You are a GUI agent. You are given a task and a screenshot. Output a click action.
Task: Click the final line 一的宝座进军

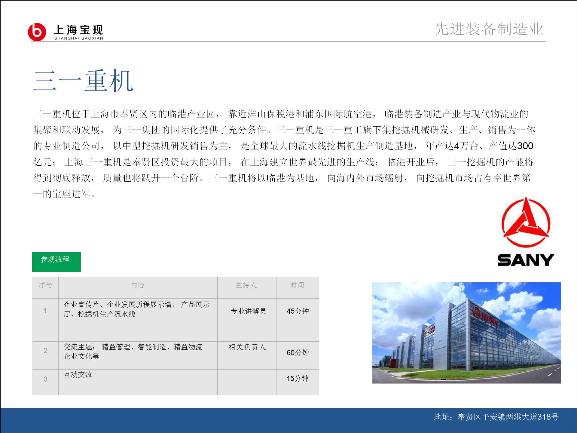65,194
